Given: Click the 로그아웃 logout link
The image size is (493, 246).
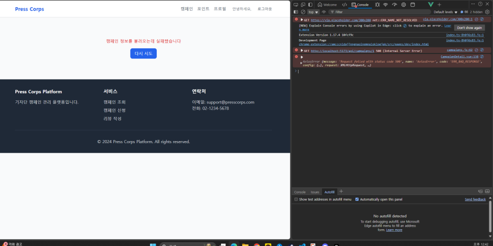Looking at the screenshot, I should (x=264, y=9).
